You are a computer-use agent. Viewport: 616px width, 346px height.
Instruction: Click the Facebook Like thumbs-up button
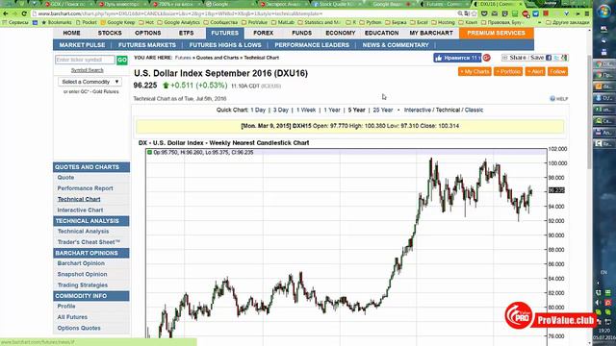tap(457, 58)
